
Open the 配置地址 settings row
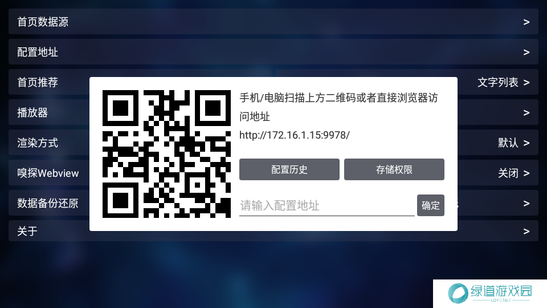pos(273,52)
